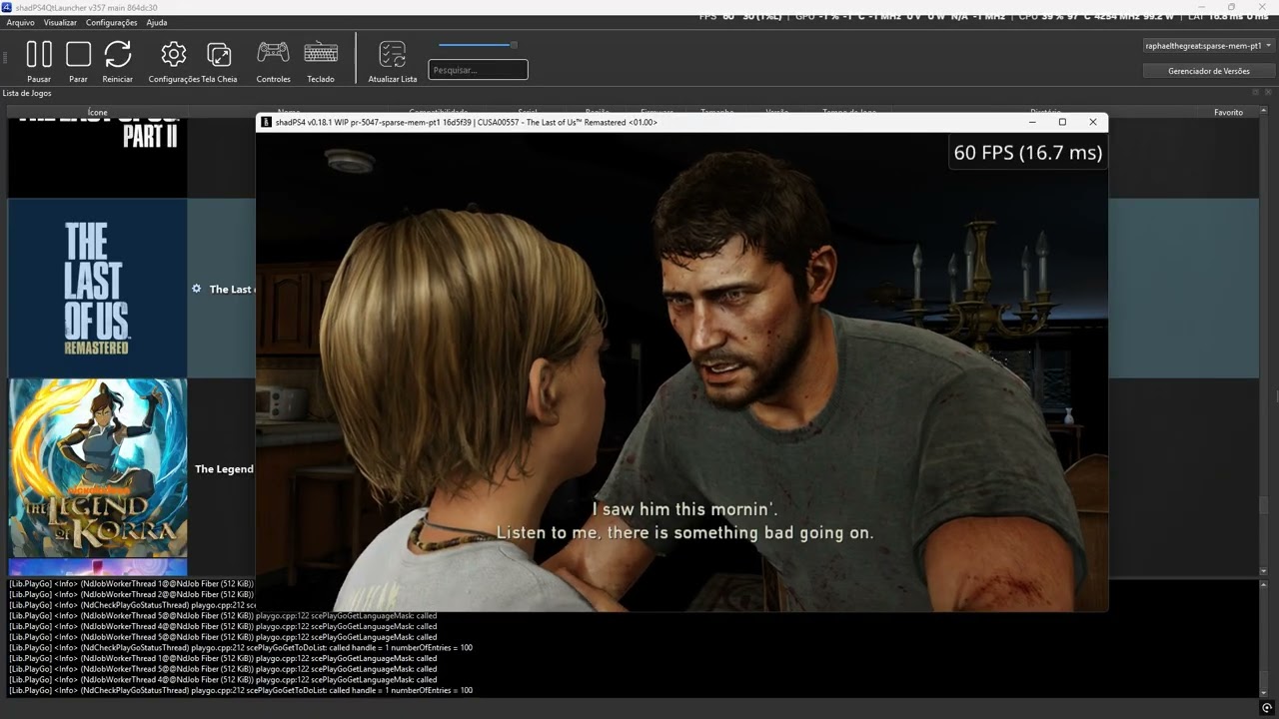Image resolution: width=1279 pixels, height=719 pixels.
Task: Open the Controles gamepad settings
Action: click(273, 53)
